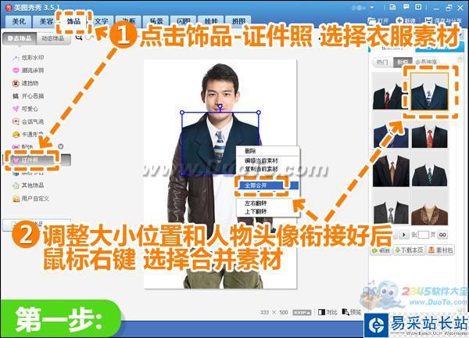
Task: Click 删除 in the context menu
Action: (x=251, y=151)
